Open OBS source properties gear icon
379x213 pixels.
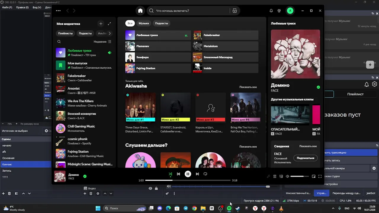[x=98, y=193]
